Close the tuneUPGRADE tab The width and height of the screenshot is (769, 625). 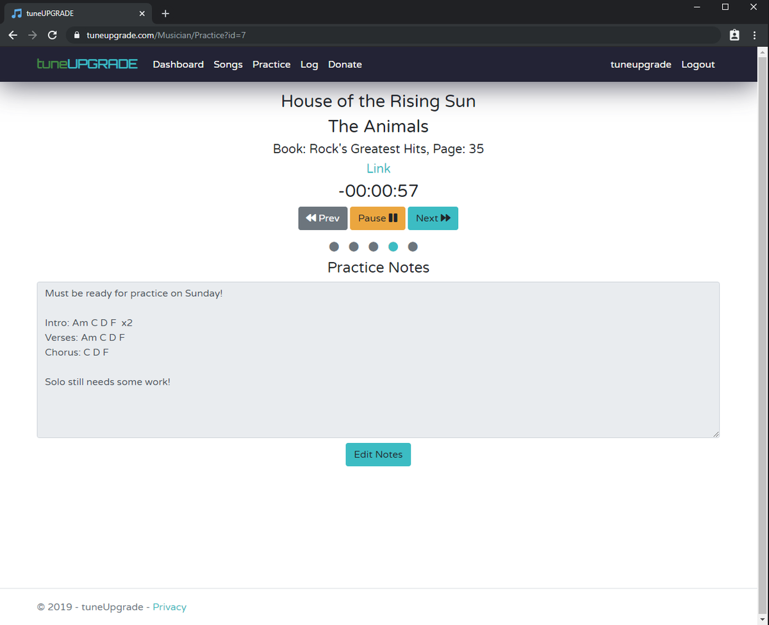click(x=142, y=13)
